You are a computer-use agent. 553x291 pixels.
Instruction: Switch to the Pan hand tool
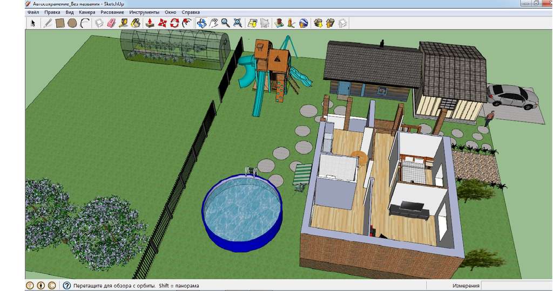(213, 23)
